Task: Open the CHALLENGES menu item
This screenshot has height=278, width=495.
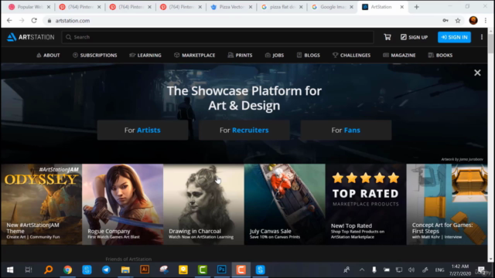Action: click(x=351, y=55)
